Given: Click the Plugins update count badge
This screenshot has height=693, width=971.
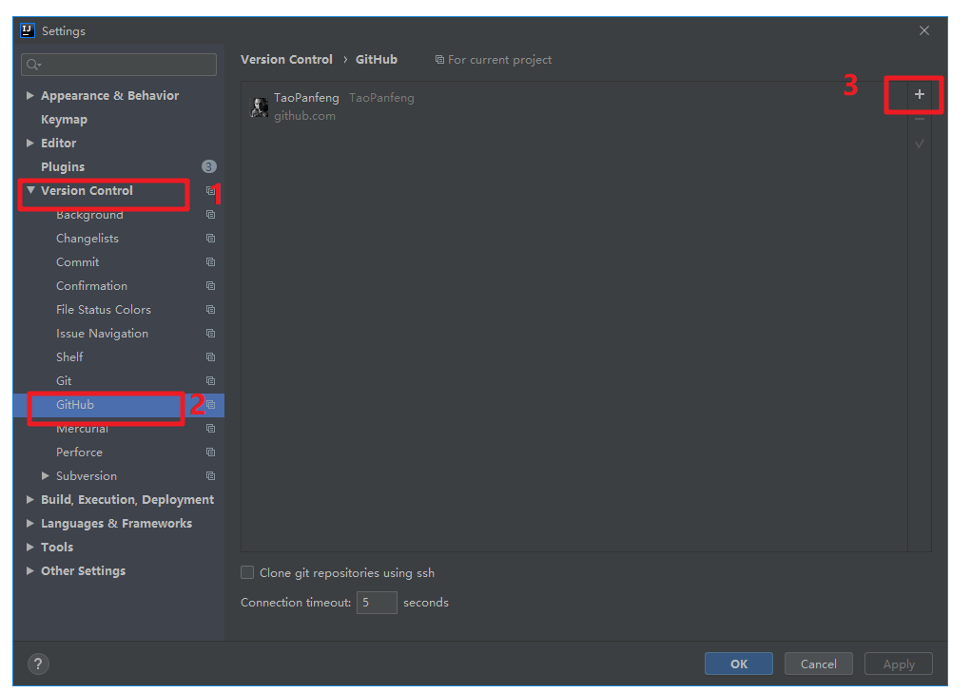Looking at the screenshot, I should tap(208, 166).
